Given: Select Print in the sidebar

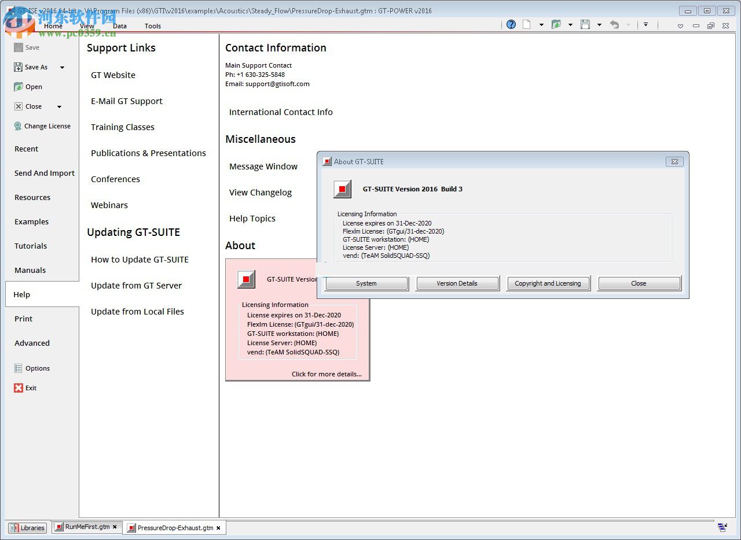Looking at the screenshot, I should tap(24, 319).
